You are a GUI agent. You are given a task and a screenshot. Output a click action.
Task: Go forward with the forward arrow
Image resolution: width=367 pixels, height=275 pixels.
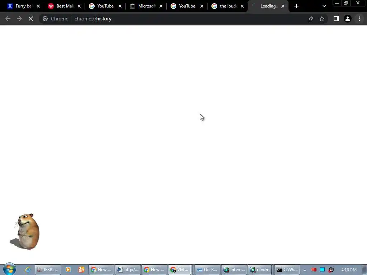(19, 19)
